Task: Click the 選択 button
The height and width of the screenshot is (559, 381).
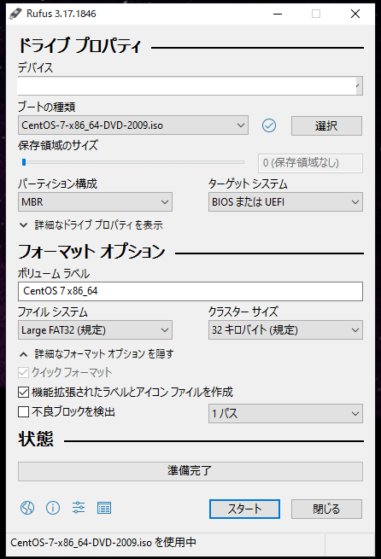Action: 326,125
